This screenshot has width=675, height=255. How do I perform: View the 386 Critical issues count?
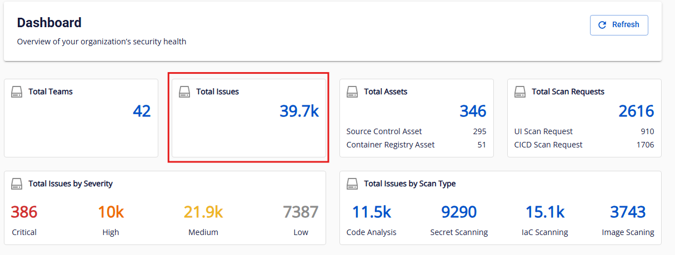point(24,212)
